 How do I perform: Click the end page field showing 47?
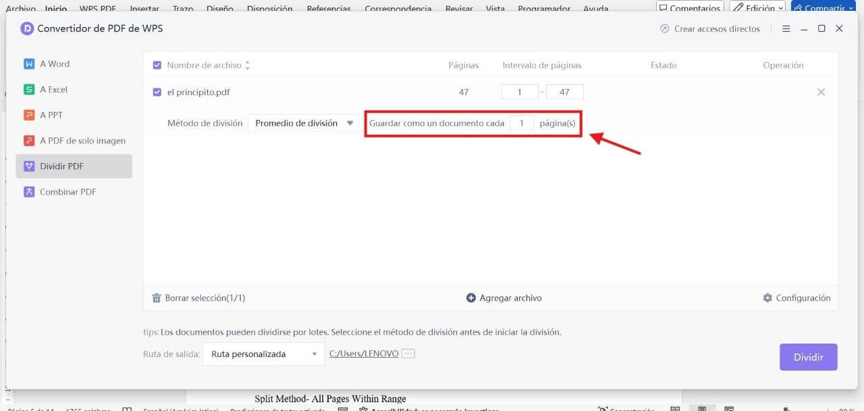click(x=565, y=92)
